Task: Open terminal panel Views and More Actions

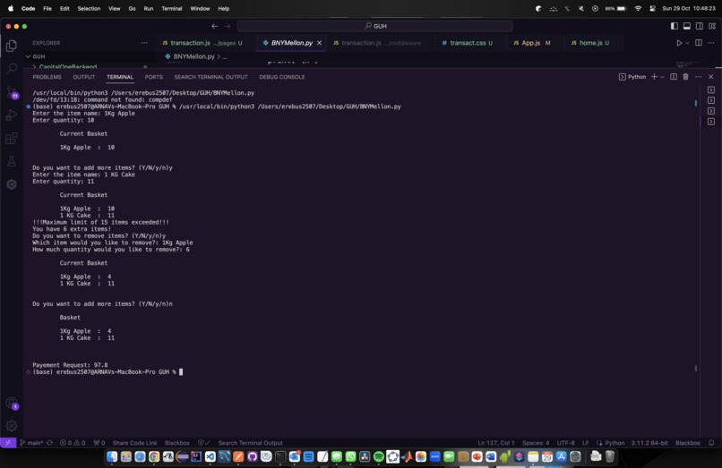Action: point(699,77)
